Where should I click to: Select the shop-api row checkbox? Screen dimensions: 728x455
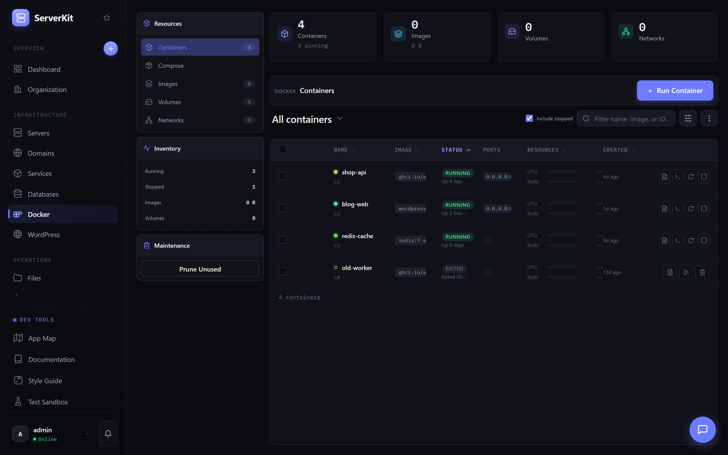coord(282,176)
